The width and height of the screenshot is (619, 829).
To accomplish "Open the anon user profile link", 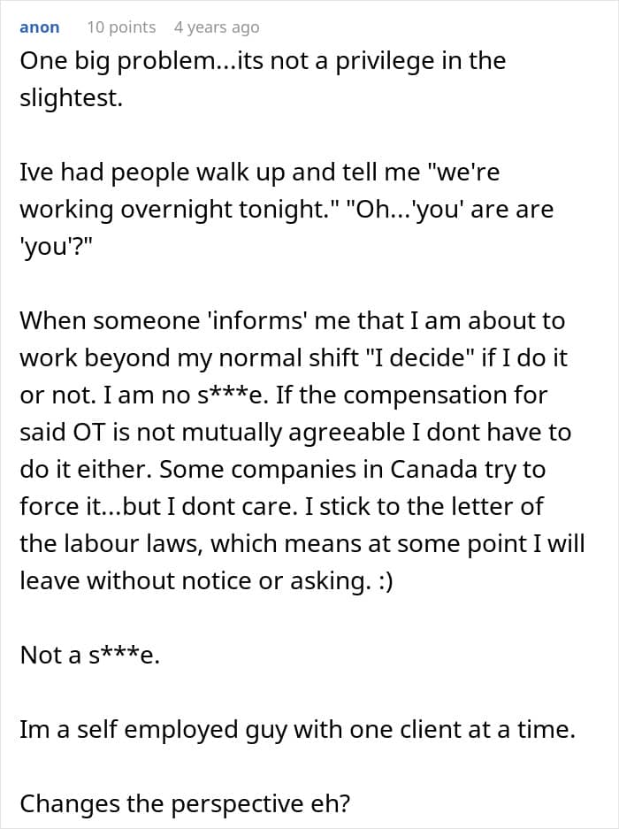I will pyautogui.click(x=40, y=27).
